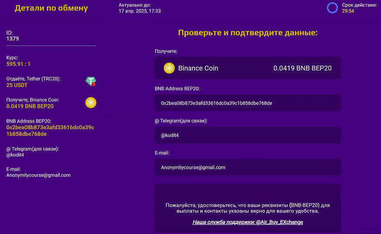
Task: Click the "Курс:" label in sidebar
Action: pos(12,57)
